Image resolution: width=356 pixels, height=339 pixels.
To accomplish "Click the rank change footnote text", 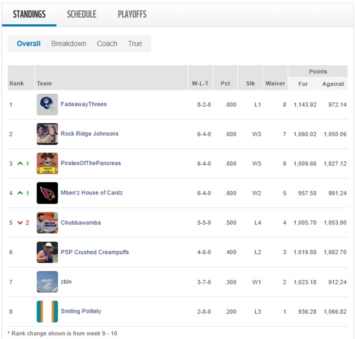I will coord(62,334).
